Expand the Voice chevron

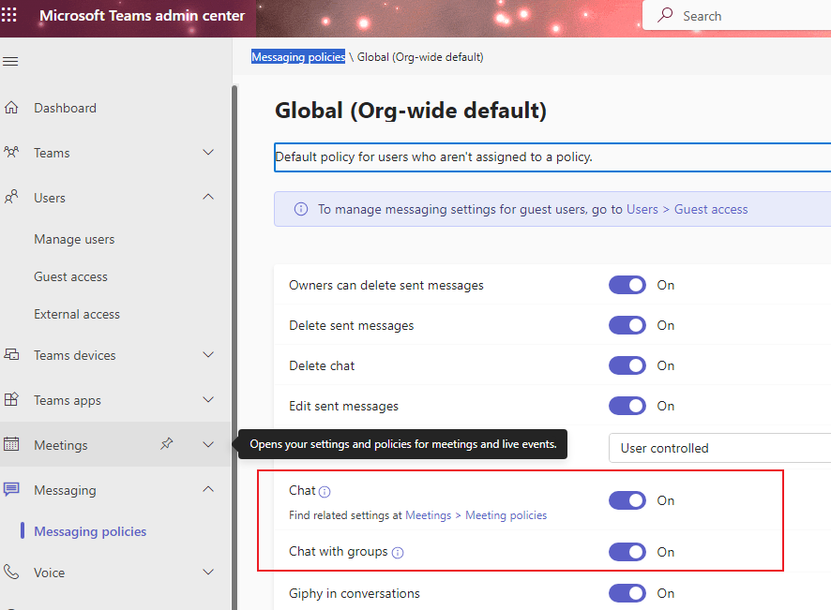coord(208,572)
